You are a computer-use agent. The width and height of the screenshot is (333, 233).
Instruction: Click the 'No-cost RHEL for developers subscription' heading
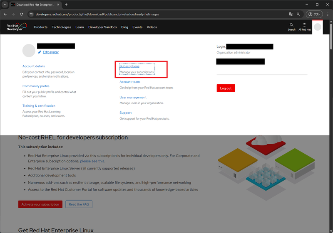click(73, 137)
